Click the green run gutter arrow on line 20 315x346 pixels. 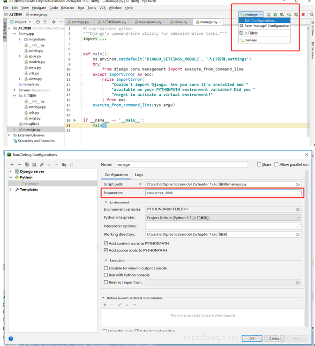75,120
